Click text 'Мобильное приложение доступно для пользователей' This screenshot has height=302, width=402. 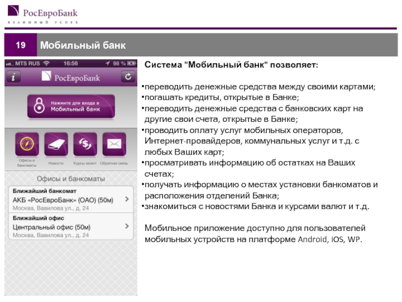255,228
